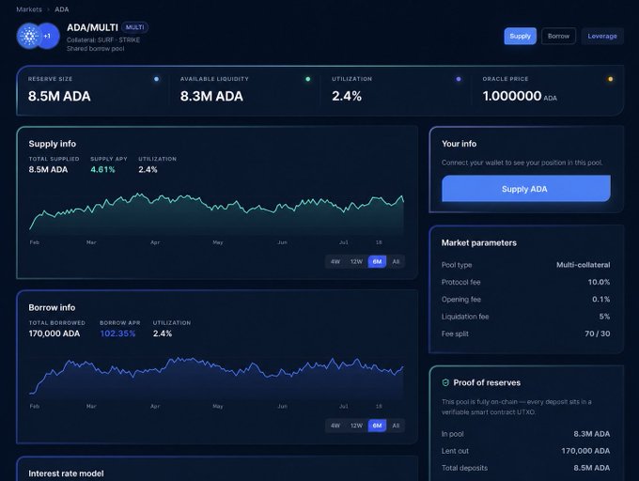639x481 pixels.
Task: Click the Collateral: SURF · STRIKE text
Action: (x=103, y=39)
